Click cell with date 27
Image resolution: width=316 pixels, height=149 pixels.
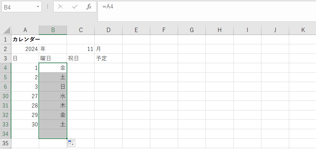[x=25, y=96]
